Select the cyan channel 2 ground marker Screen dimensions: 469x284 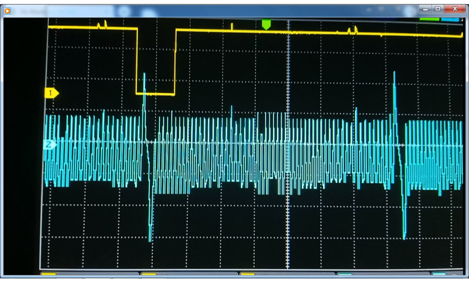[x=49, y=144]
